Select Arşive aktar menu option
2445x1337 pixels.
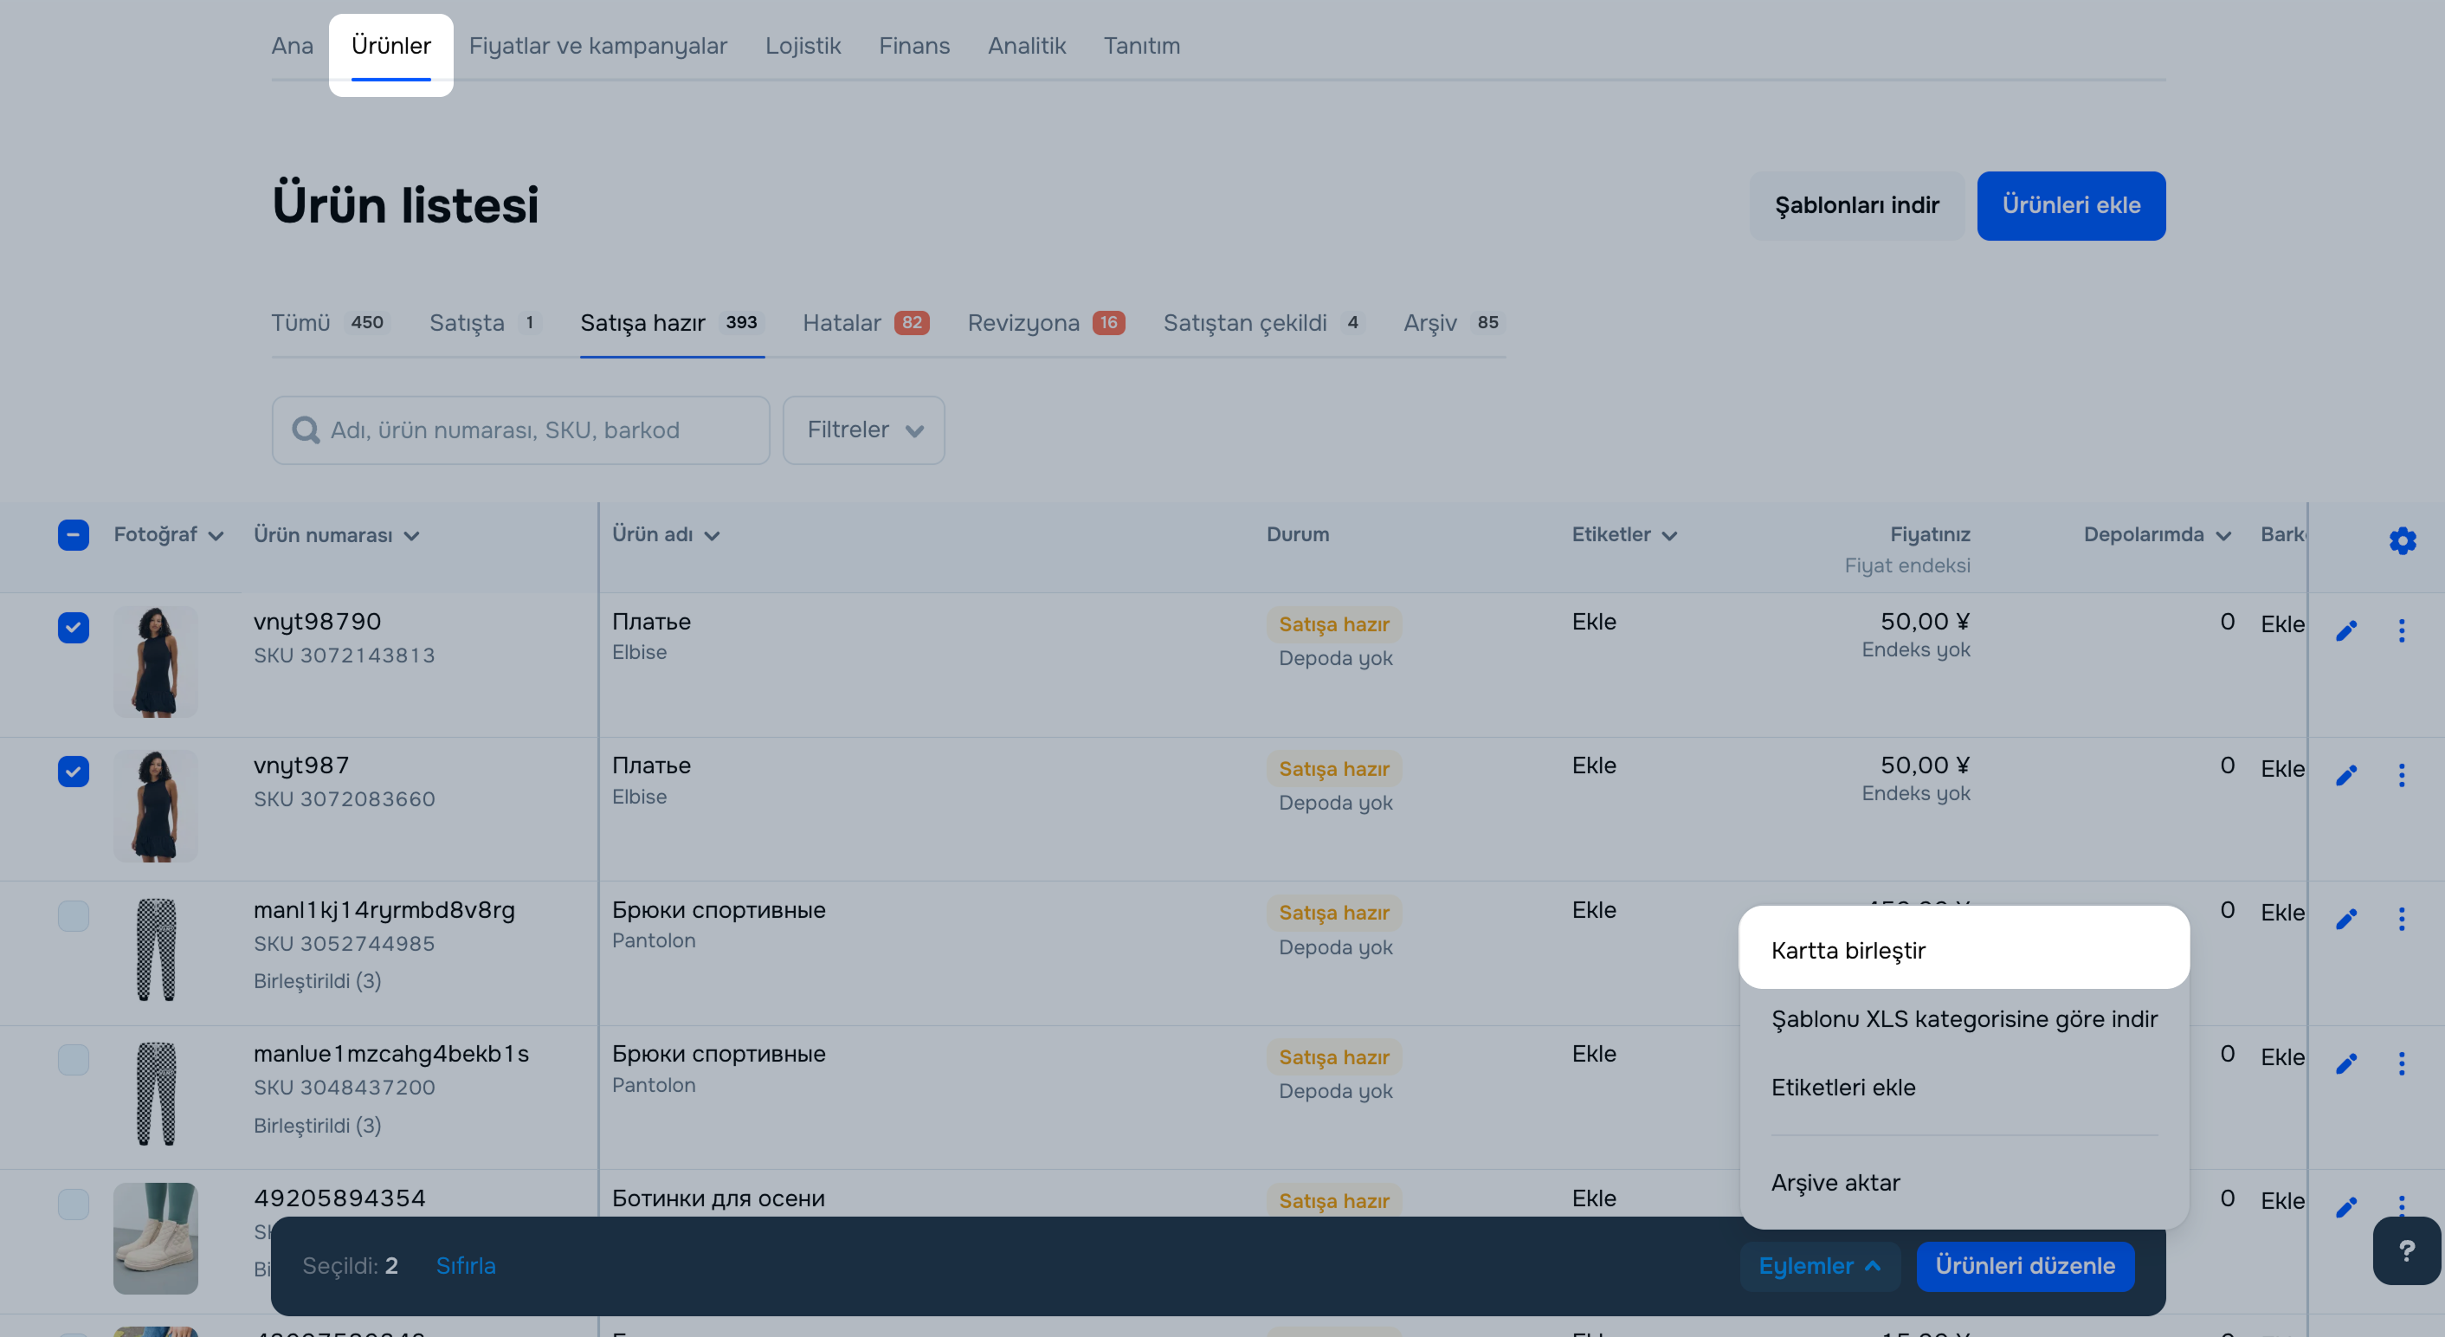1835,1182
